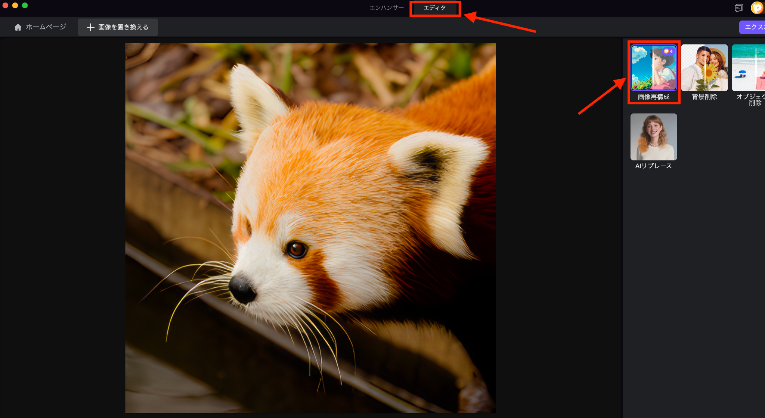
Task: Select the 背景削除 couple thumbnail
Action: tap(704, 68)
